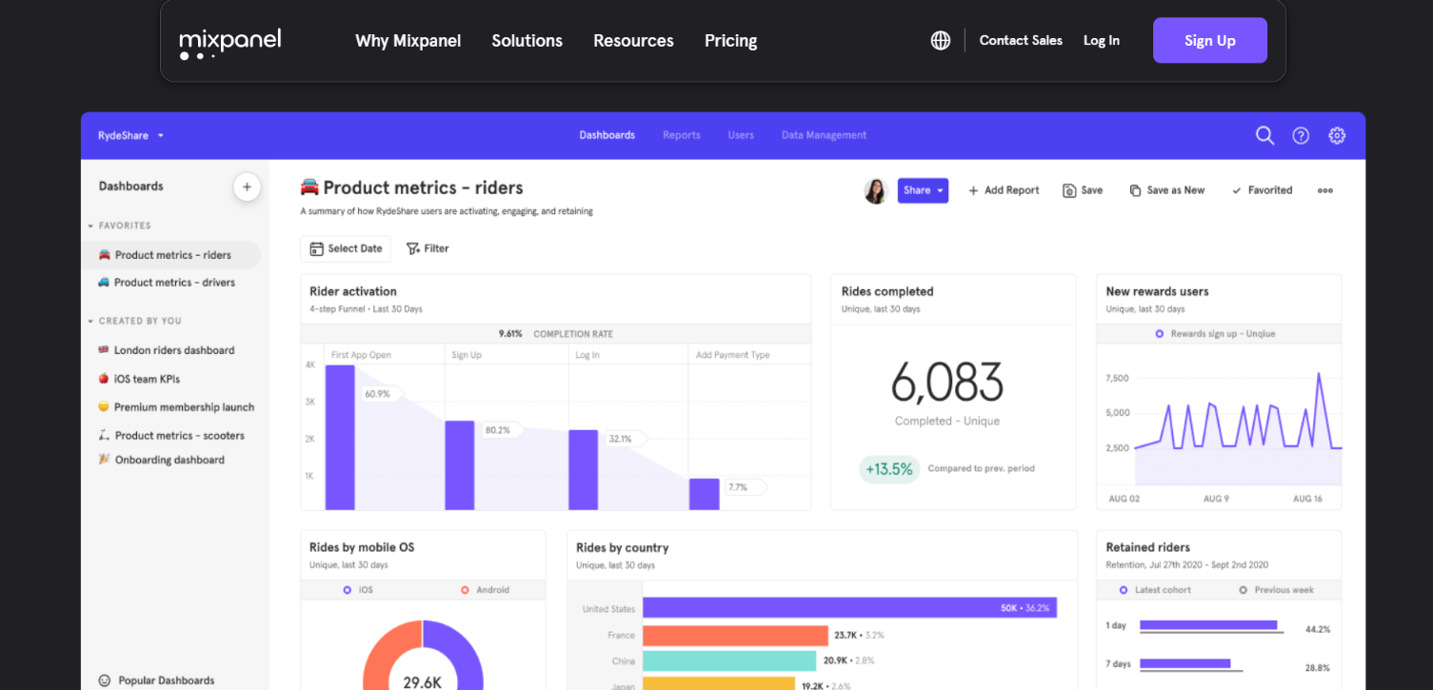The width and height of the screenshot is (1433, 690).
Task: Click the emoji icon for Premium membership launch
Action: (x=104, y=407)
